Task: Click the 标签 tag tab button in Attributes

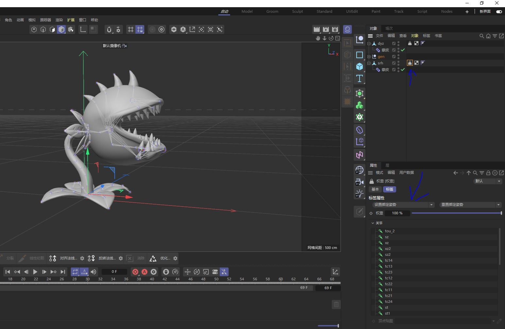Action: [x=390, y=189]
